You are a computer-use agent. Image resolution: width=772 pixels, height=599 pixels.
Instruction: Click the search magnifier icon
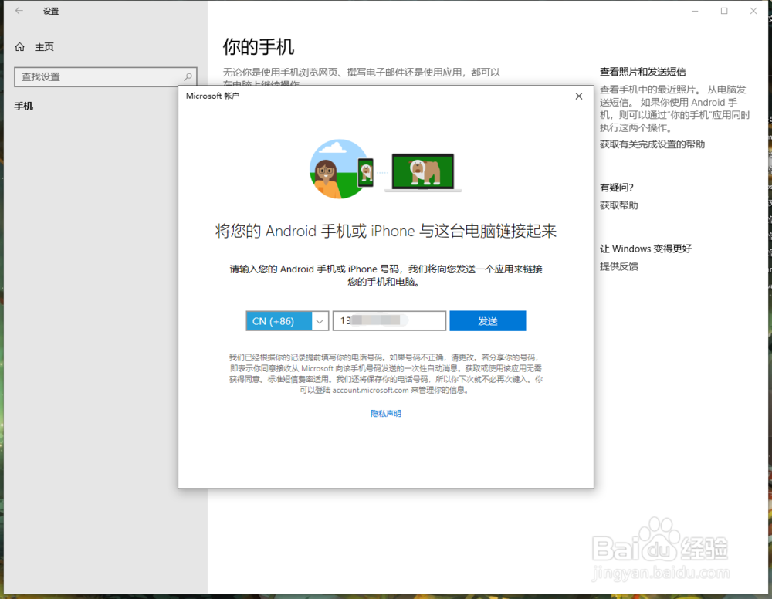pyautogui.click(x=188, y=76)
